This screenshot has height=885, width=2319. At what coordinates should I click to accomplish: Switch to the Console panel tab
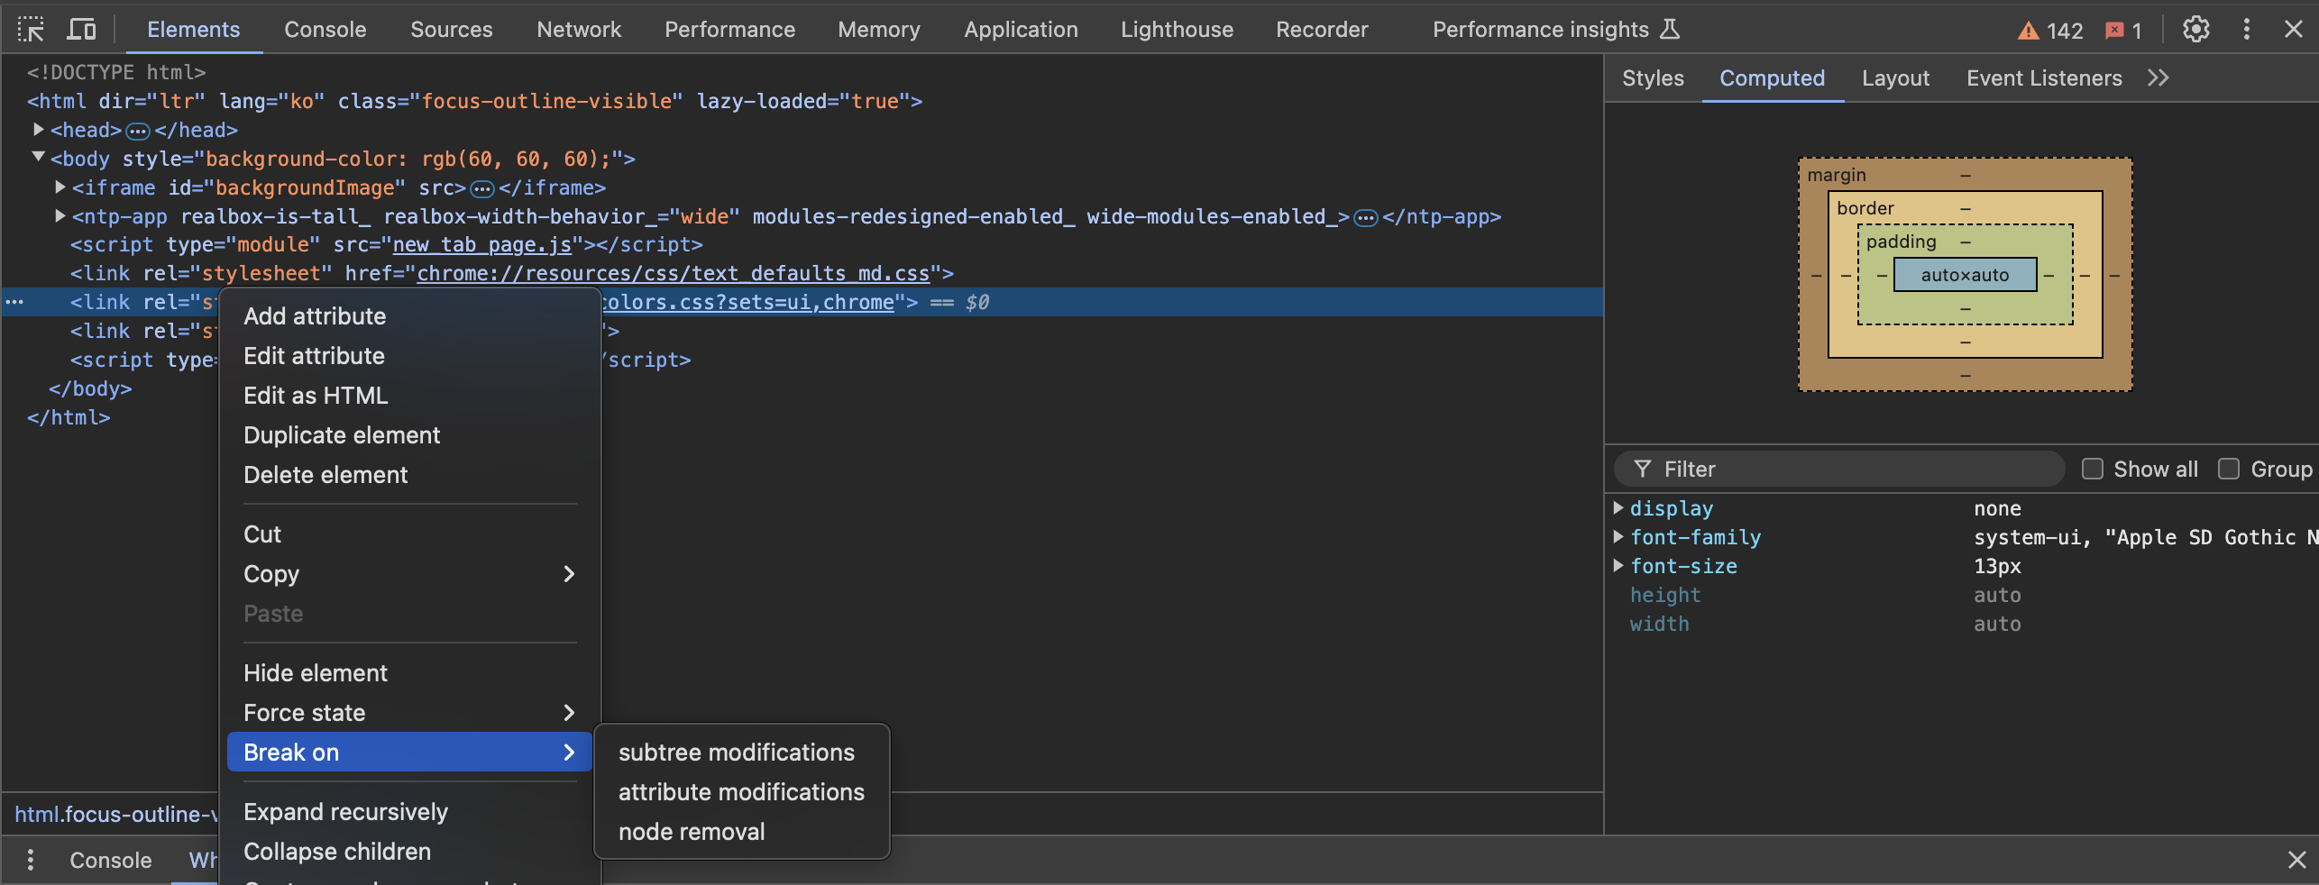pos(325,30)
